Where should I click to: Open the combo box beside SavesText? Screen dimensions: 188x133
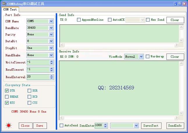click(x=136, y=125)
